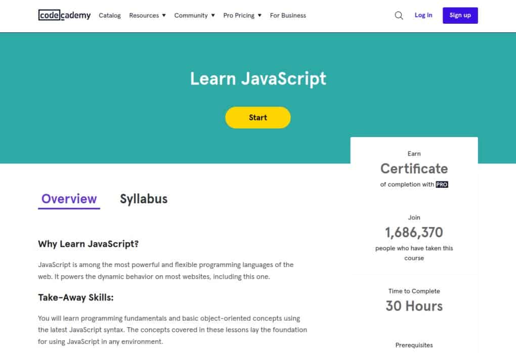This screenshot has height=353, width=516.
Task: Go to For Business
Action: coord(288,16)
